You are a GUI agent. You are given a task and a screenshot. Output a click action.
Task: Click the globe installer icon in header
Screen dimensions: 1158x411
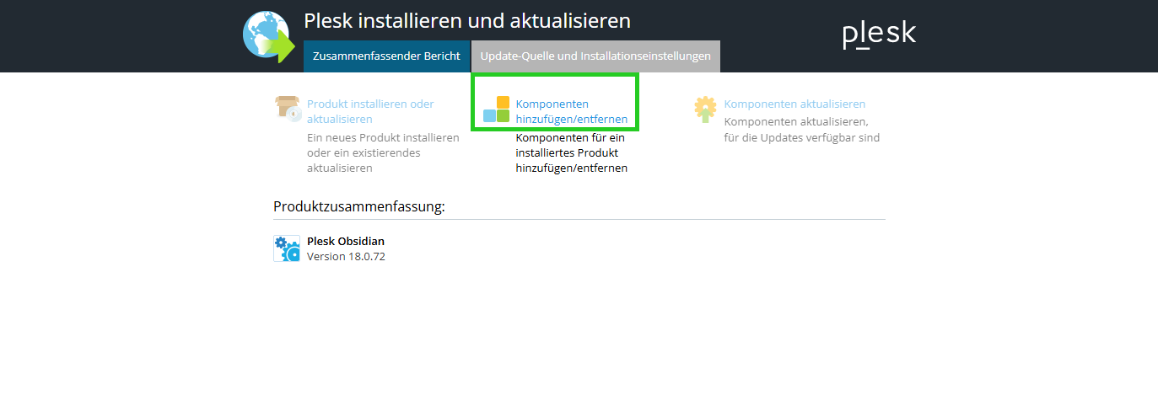[x=269, y=37]
